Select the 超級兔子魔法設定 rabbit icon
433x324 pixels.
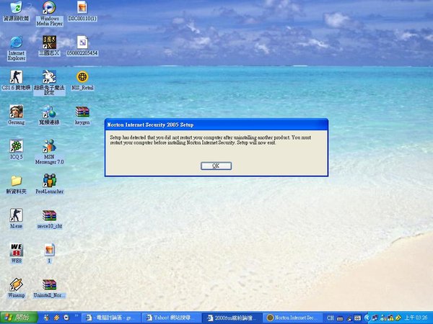[49, 77]
